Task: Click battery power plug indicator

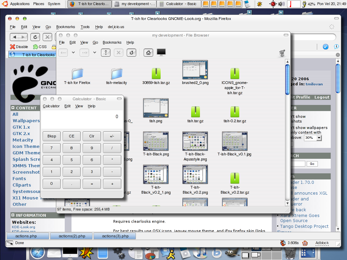Action: click(x=304, y=4)
